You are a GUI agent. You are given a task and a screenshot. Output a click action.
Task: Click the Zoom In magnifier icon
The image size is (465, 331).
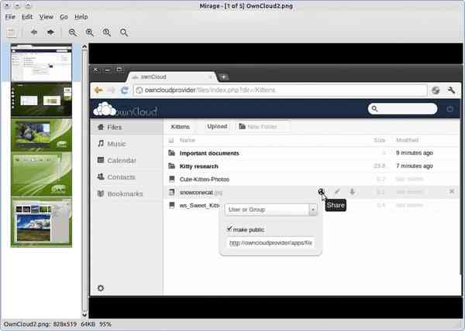(x=90, y=32)
